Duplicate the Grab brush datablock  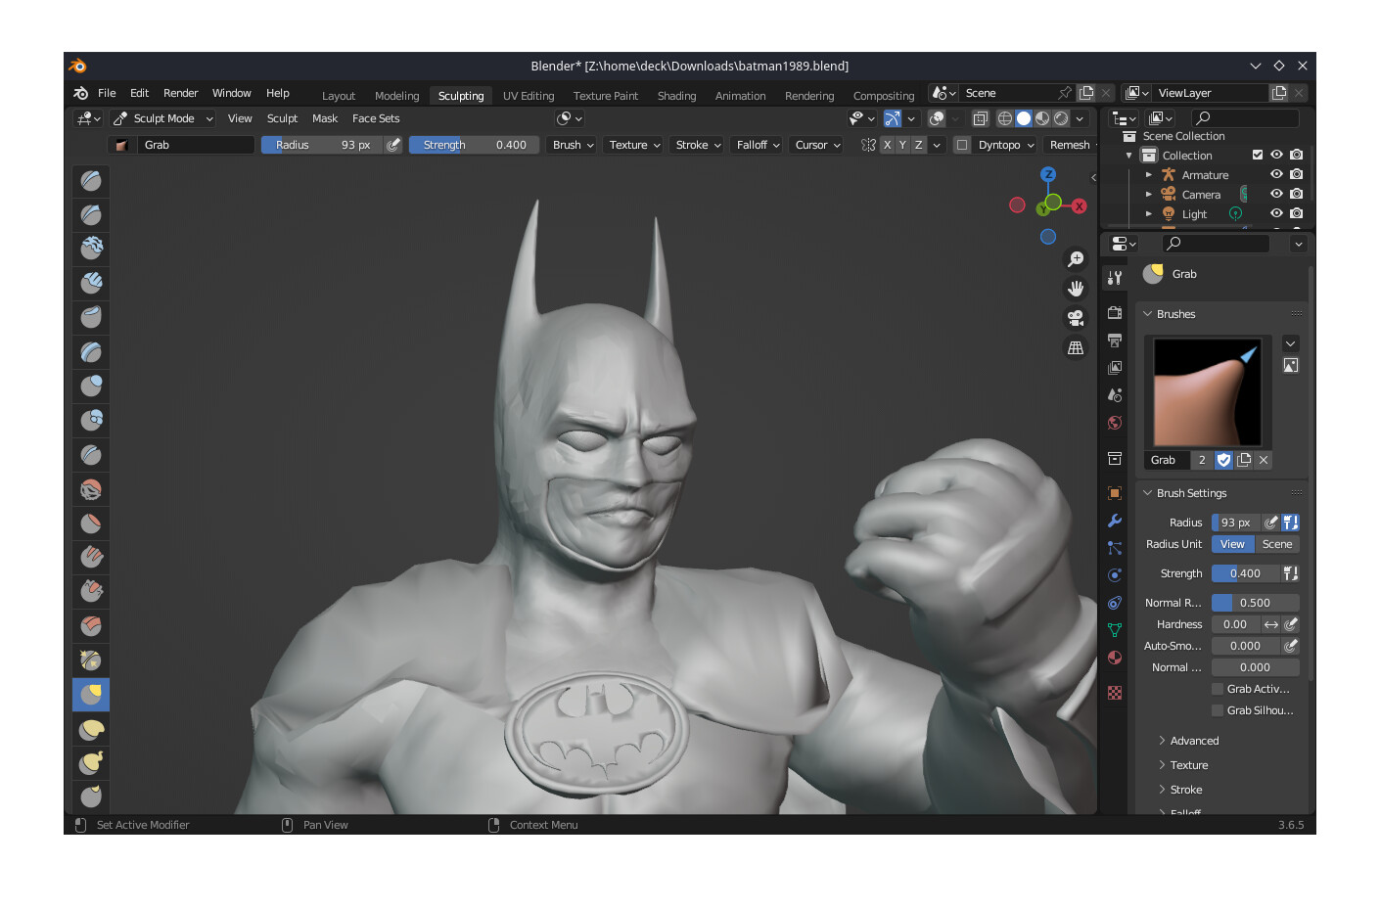[1244, 460]
